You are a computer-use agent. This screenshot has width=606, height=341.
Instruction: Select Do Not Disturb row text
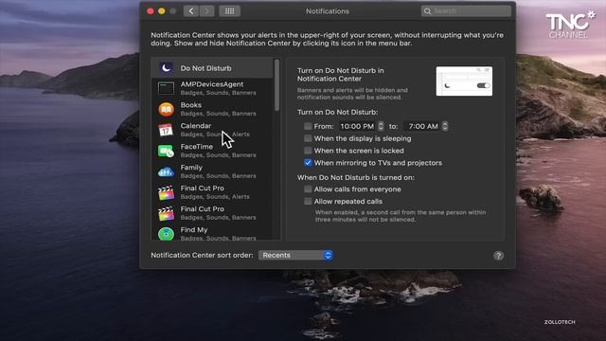206,68
